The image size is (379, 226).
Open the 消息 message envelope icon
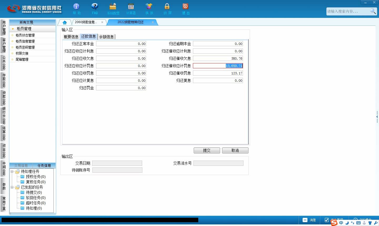click(305, 220)
